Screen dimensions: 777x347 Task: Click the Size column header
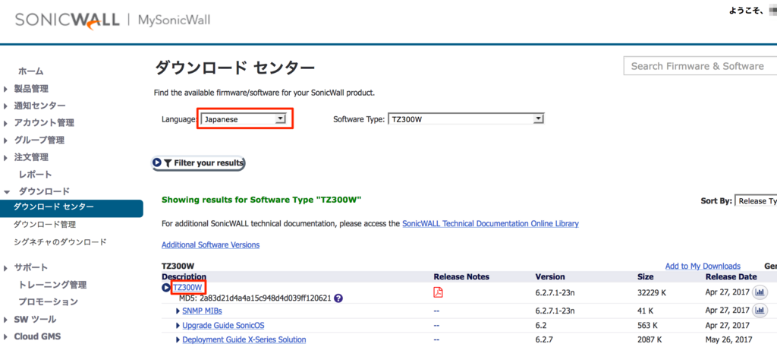[645, 276]
